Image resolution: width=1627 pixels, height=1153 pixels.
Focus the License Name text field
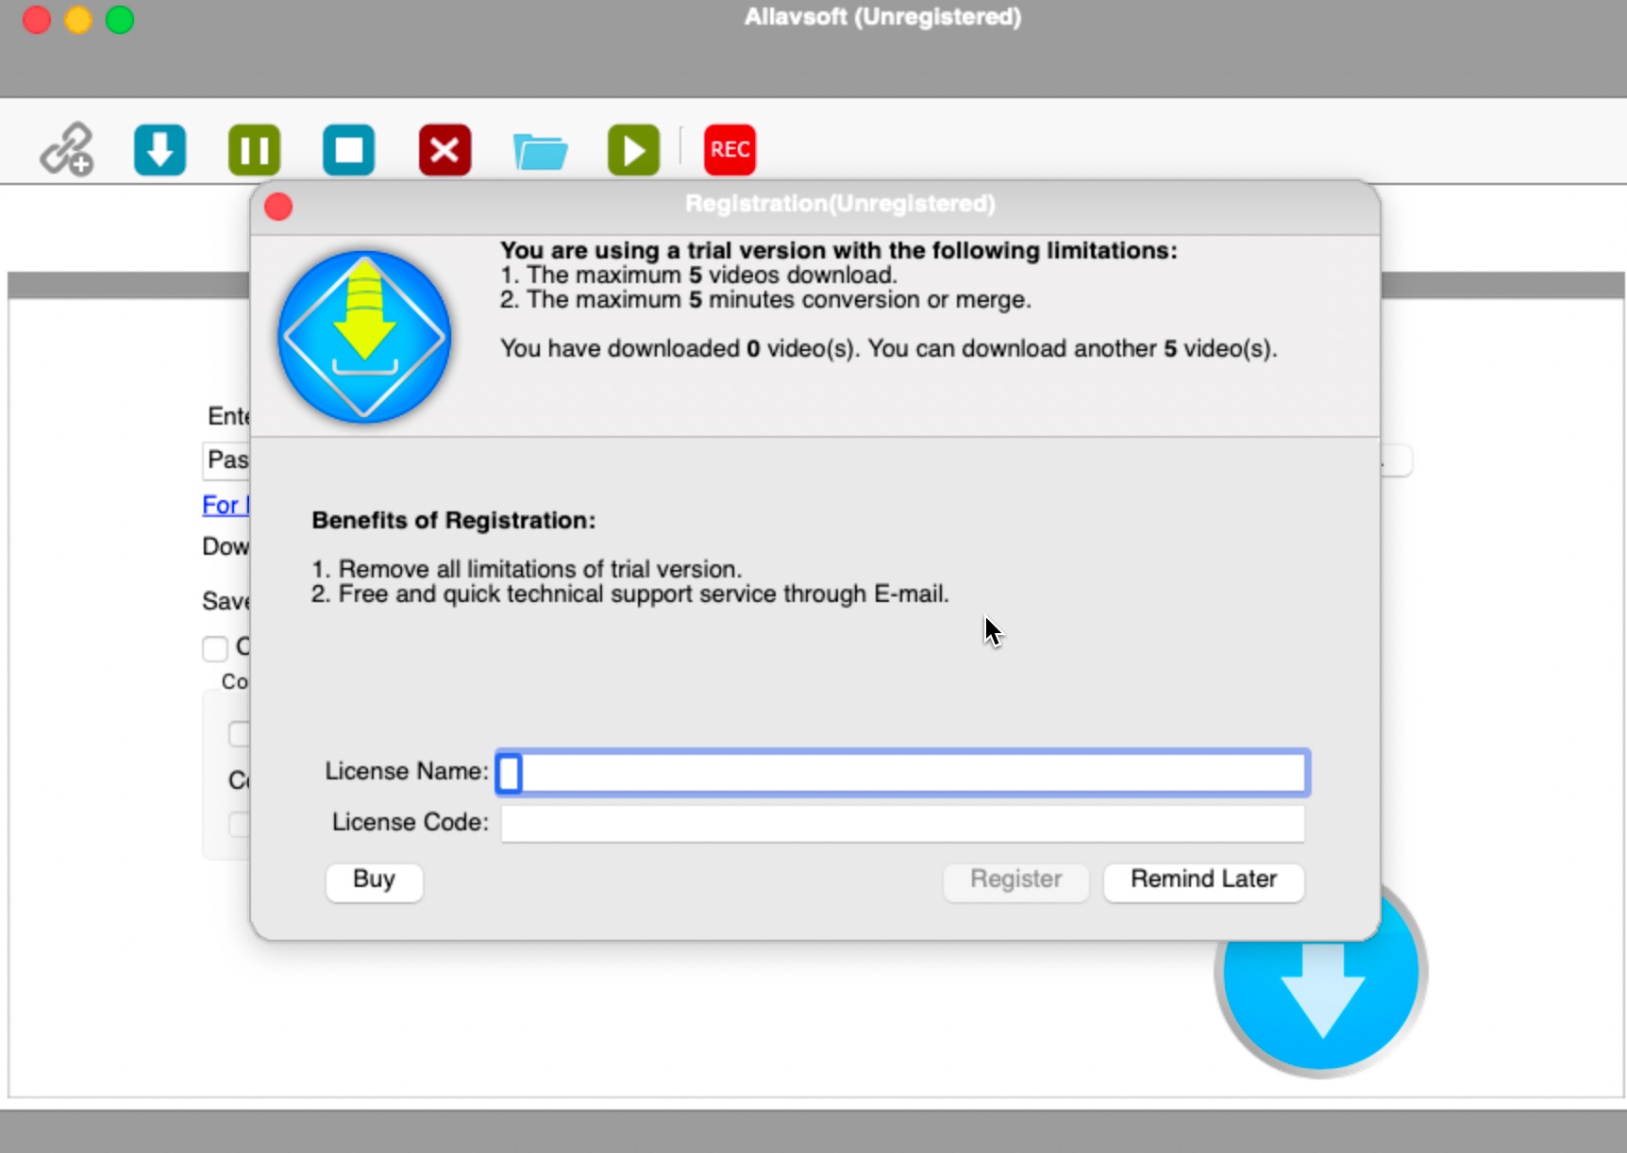pyautogui.click(x=902, y=773)
